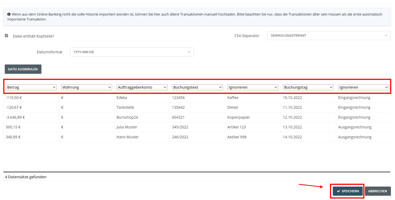Screen dimensions: 395x200
Task: Click the date '12.10.2022'
Action: click(x=292, y=117)
